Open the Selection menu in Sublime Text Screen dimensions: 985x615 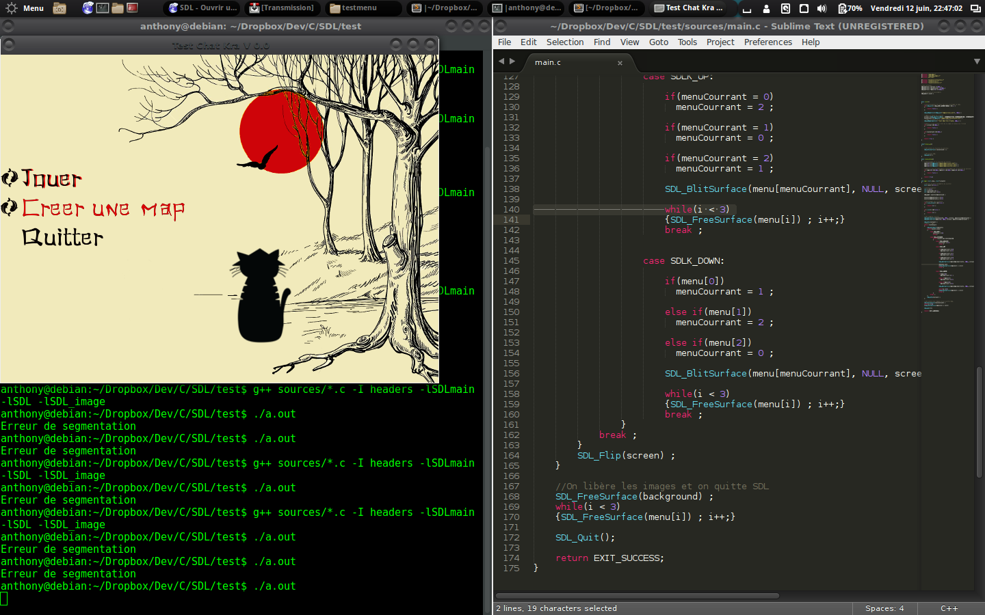[565, 42]
